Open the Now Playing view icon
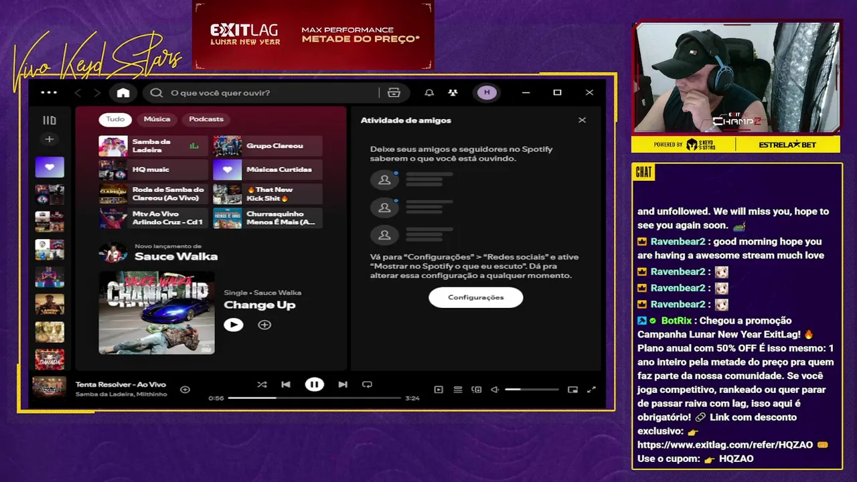 click(439, 390)
